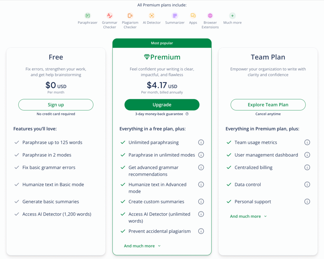Click the Much more plus icon
The height and width of the screenshot is (259, 324).
(233, 16)
